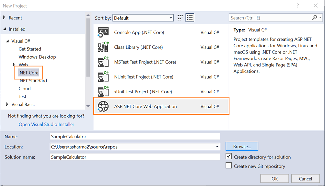This screenshot has width=325, height=186.
Task: Enable Create new Git repository checkbox
Action: 229,165
